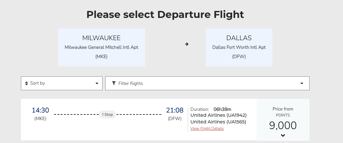Click the Price from POINTS label

tap(283, 112)
